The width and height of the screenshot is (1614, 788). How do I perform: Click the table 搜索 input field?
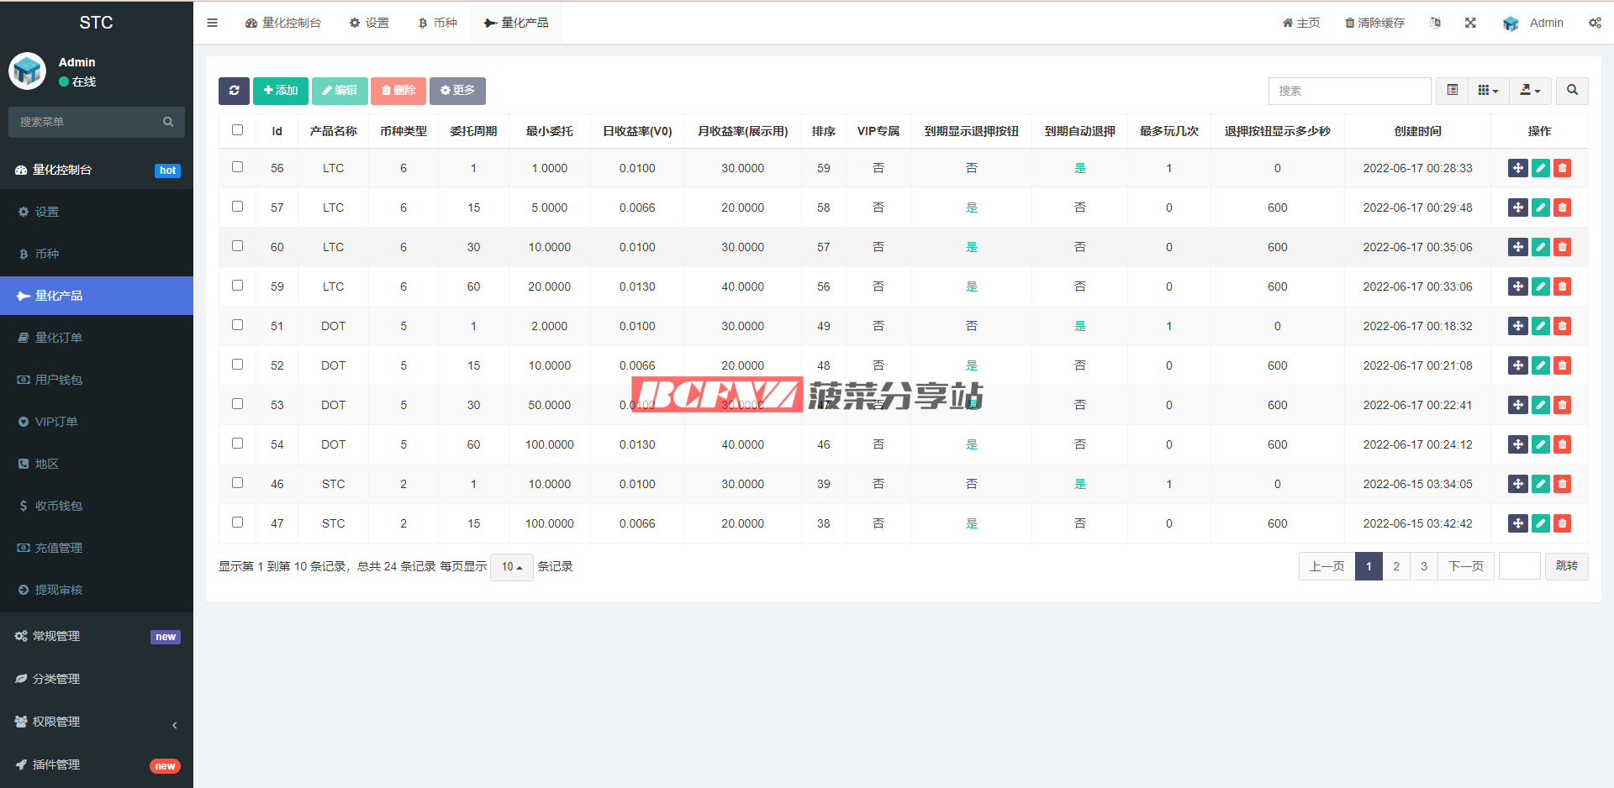coord(1349,91)
